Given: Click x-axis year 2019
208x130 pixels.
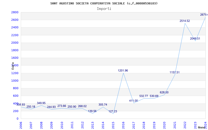Looking at the screenshot, I should (x=154, y=125).
